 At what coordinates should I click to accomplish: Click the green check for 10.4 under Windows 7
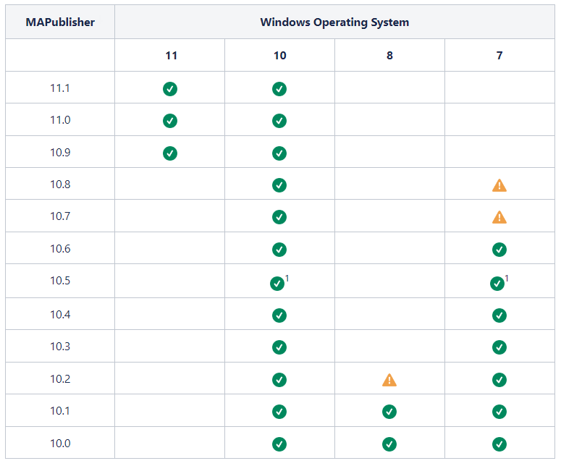coord(499,315)
